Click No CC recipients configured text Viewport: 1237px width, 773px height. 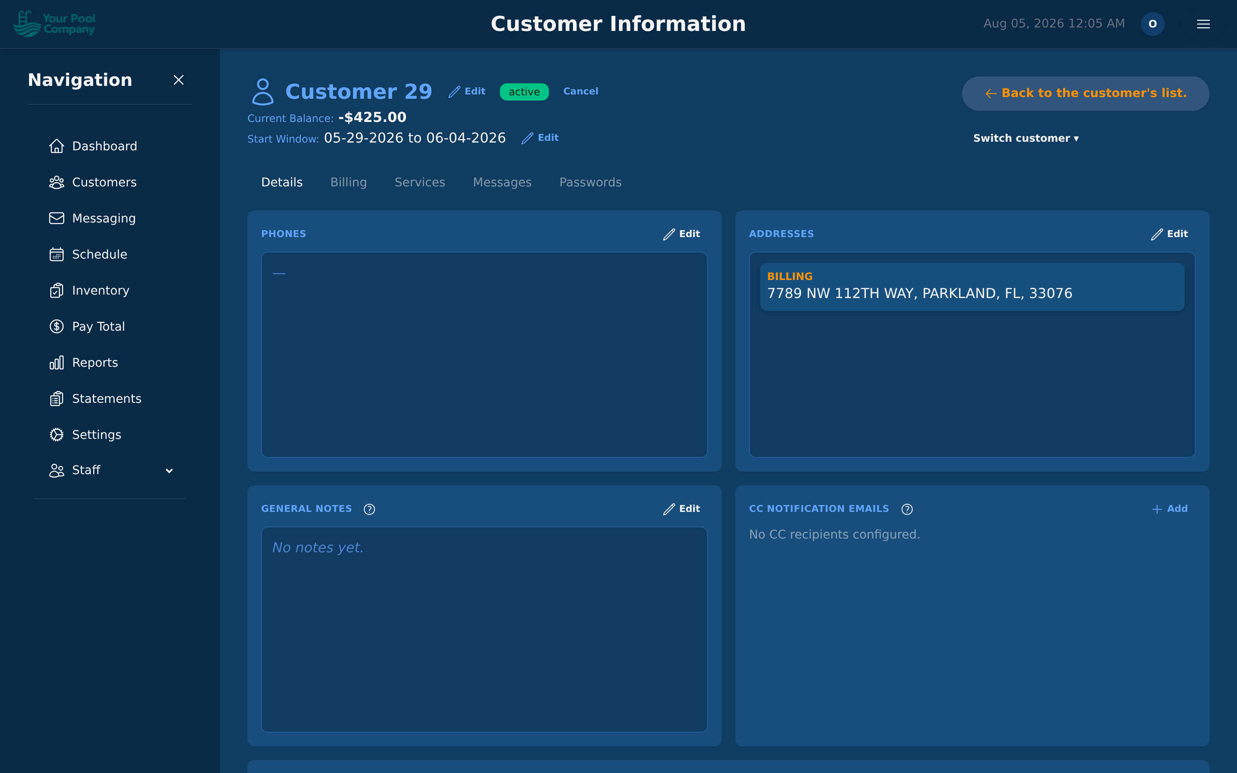[834, 535]
